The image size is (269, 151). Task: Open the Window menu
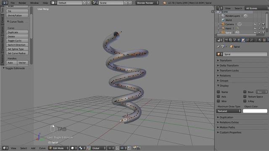point(34,3)
